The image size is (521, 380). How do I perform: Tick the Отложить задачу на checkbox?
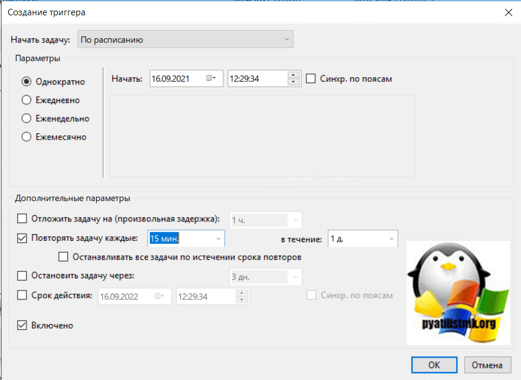[x=22, y=219]
